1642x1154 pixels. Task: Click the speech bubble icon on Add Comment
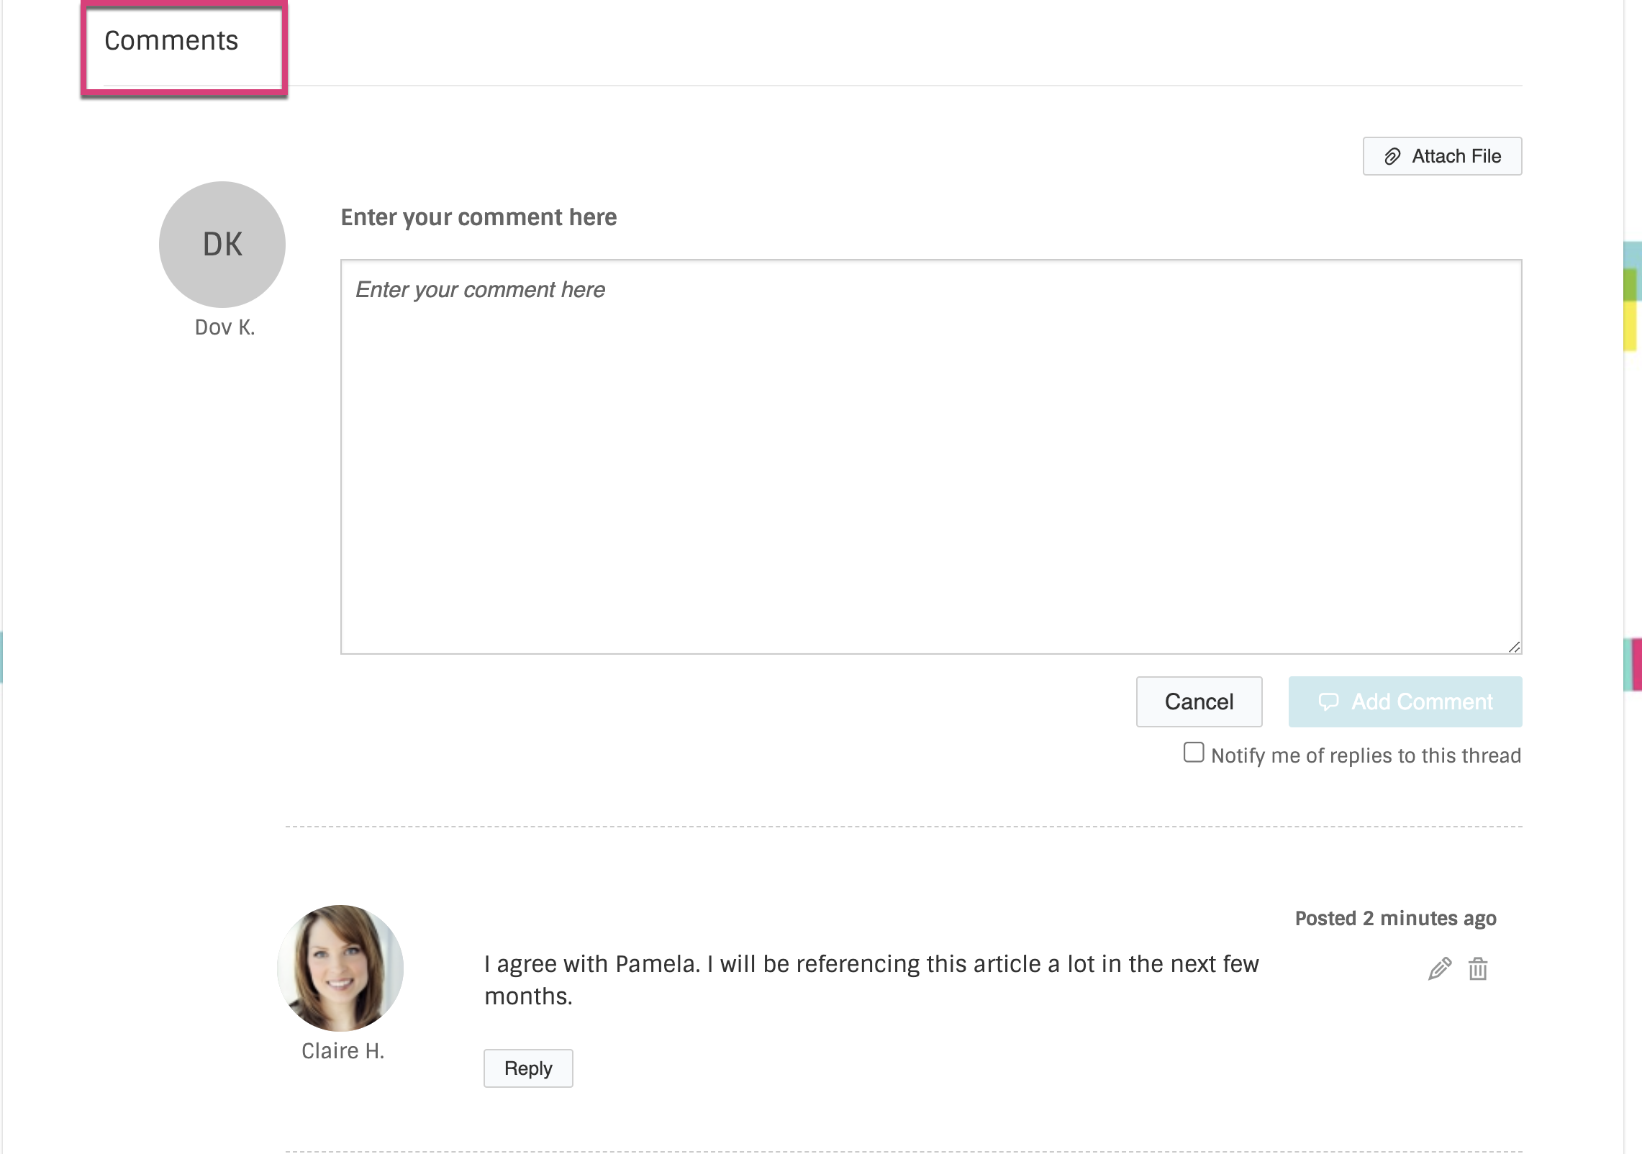(x=1330, y=701)
